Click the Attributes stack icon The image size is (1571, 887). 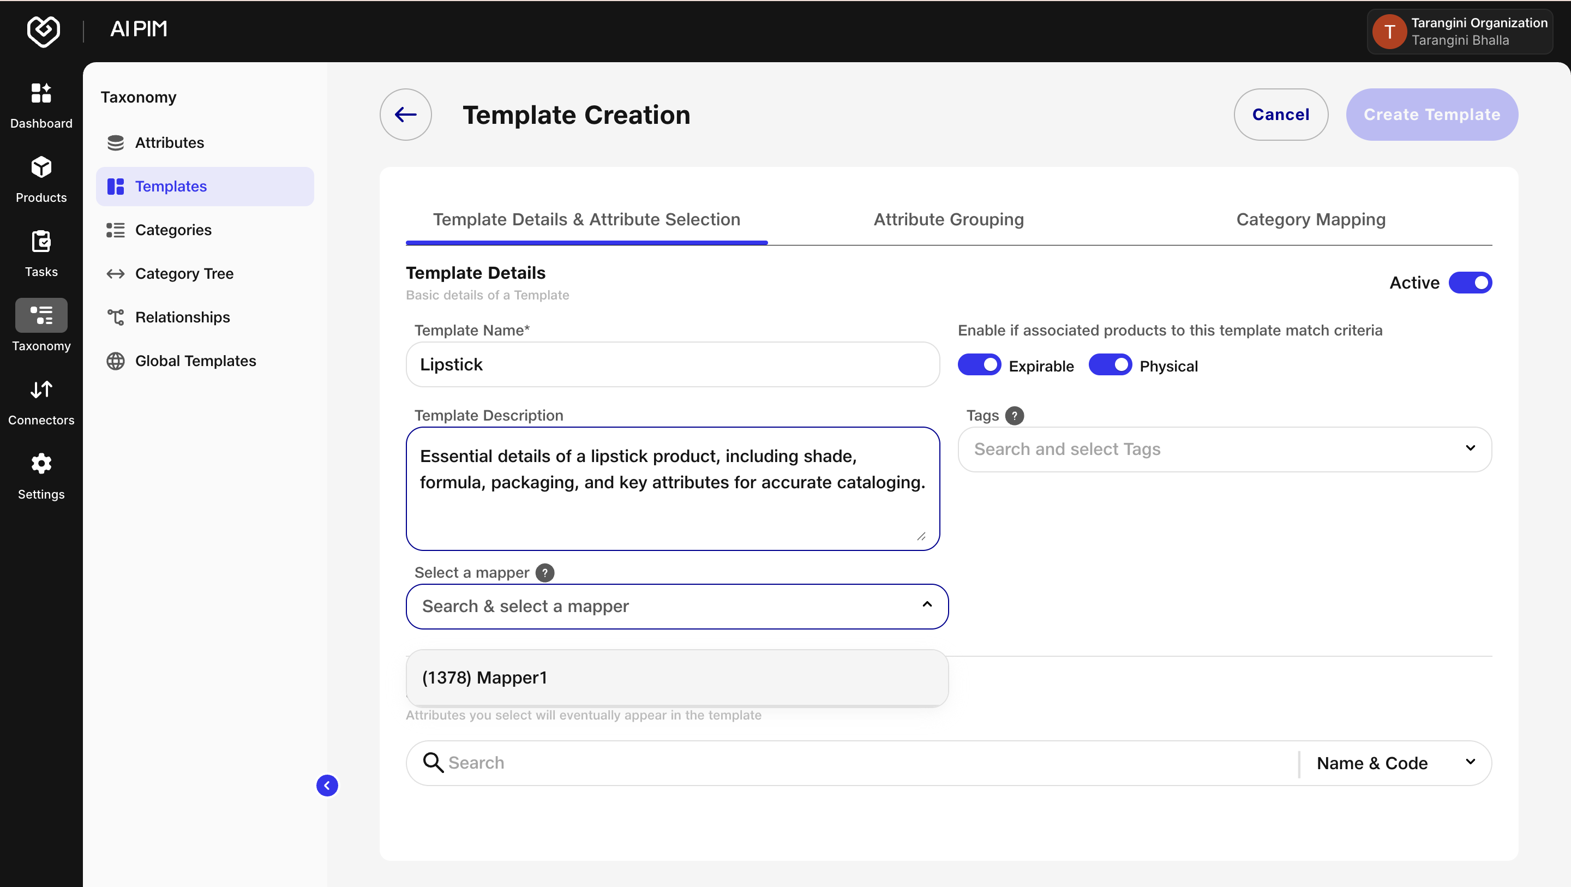pos(115,143)
